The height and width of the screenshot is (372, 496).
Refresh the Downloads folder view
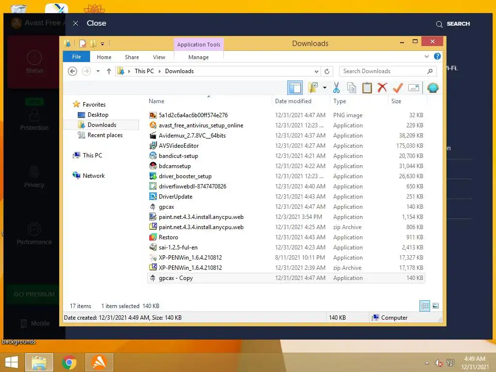tap(327, 71)
